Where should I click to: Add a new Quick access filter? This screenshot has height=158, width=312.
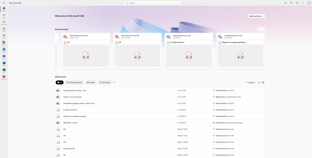(114, 82)
